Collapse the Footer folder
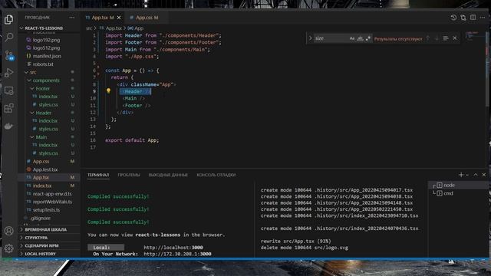 pyautogui.click(x=49, y=89)
